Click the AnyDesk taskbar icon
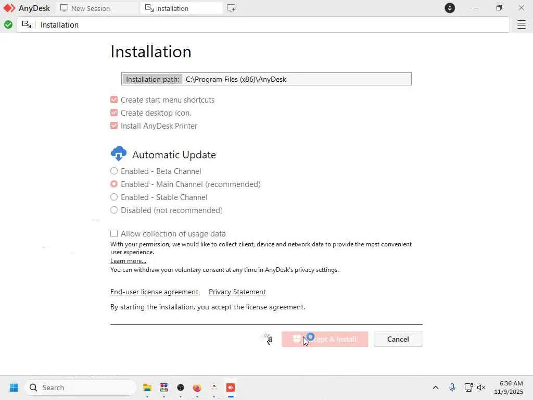 [x=231, y=387]
